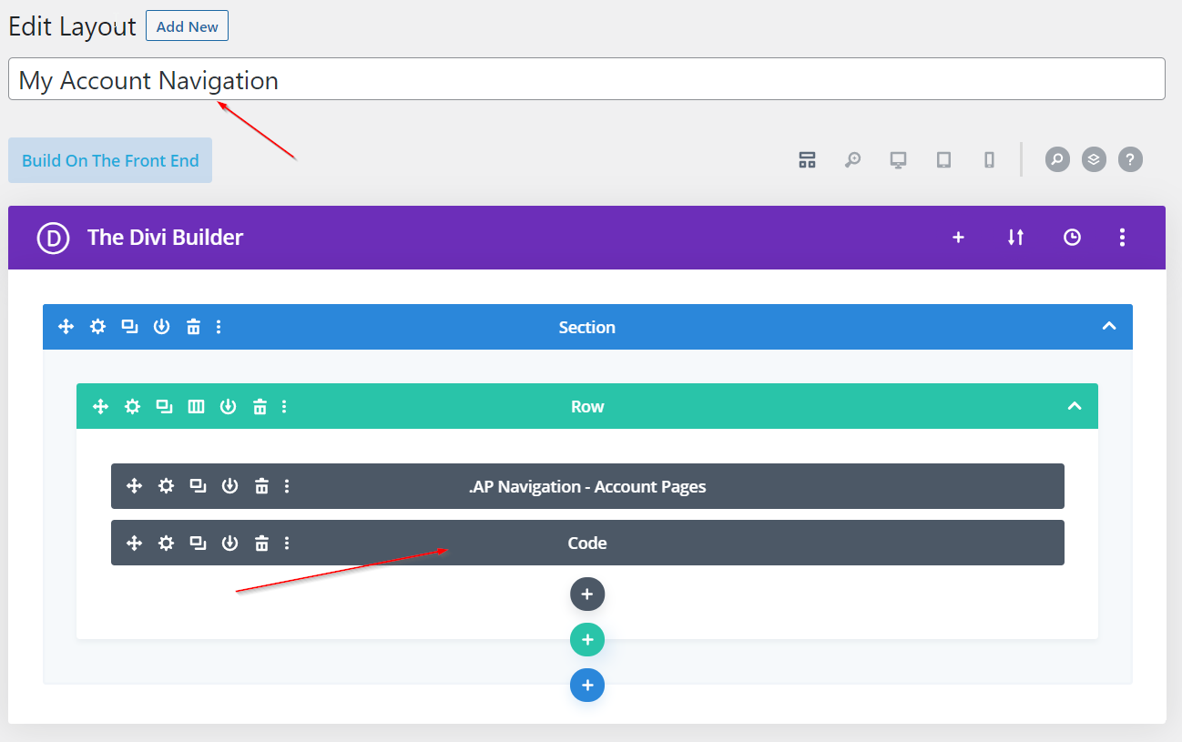Select desktop view icon
Viewport: 1182px width, 742px height.
898,160
